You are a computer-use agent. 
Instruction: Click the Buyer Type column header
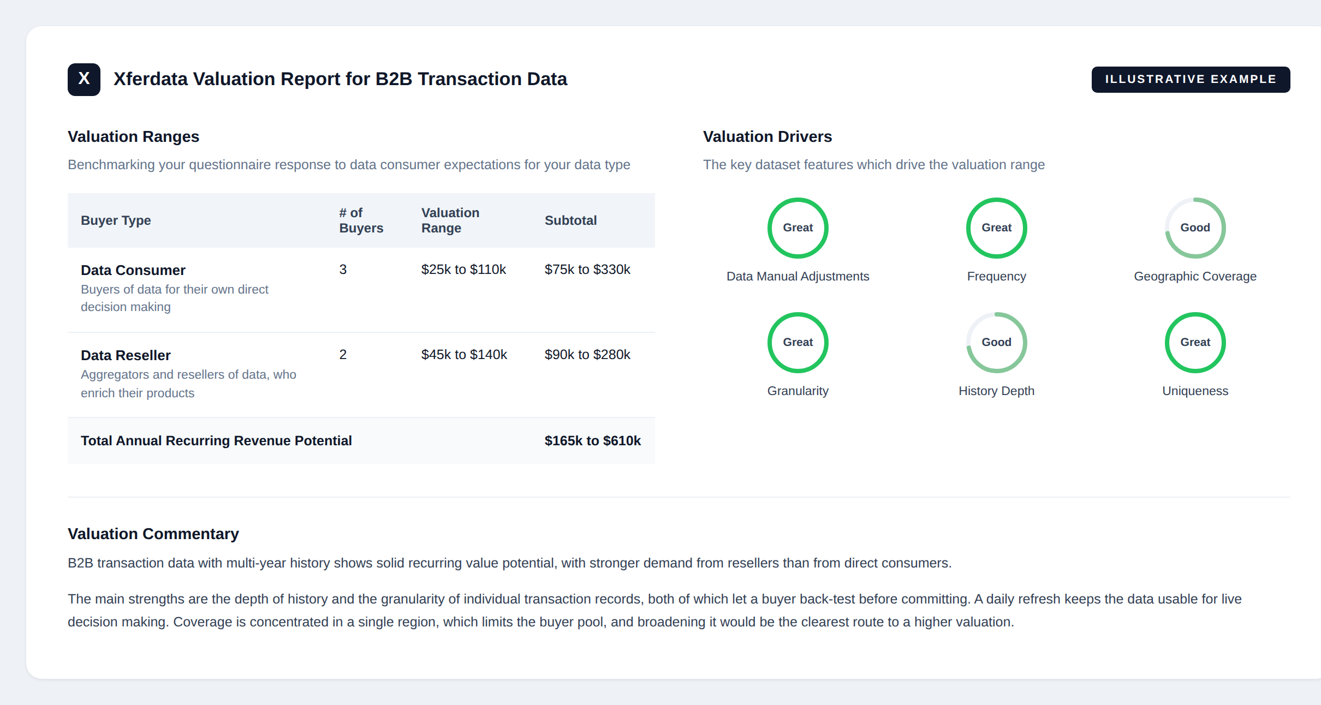[x=116, y=220]
